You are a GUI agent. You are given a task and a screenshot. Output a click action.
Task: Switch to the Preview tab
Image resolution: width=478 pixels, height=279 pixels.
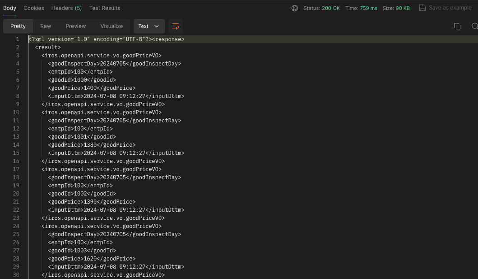click(x=75, y=26)
